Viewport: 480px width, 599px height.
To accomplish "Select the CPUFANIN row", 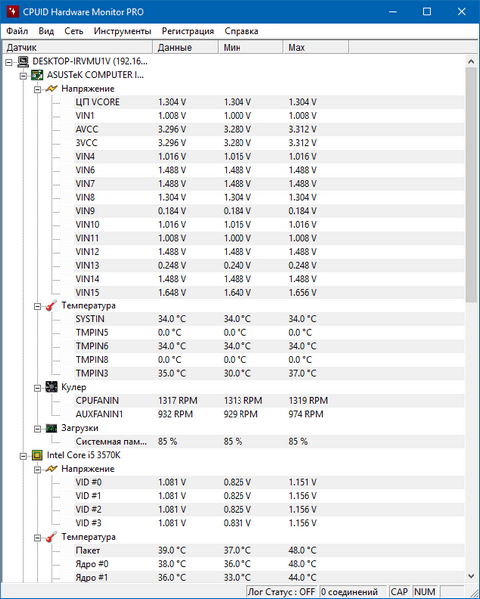I will pyautogui.click(x=268, y=400).
